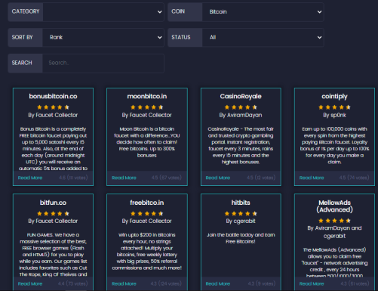Read More on hitbits card
378x291 pixels.
(218, 284)
